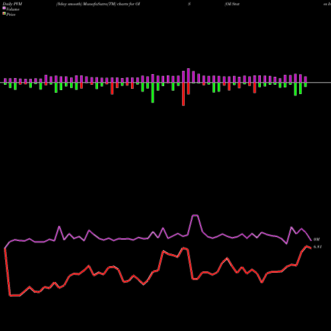Viewport: 331px width, 331px height.
Task: Click the Volume legend color swatch
Action: click(4, 8)
